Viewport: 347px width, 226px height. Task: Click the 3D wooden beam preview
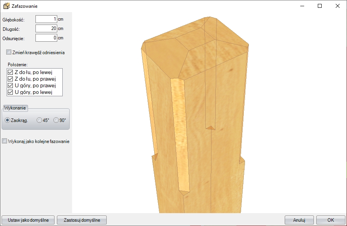coord(195,117)
